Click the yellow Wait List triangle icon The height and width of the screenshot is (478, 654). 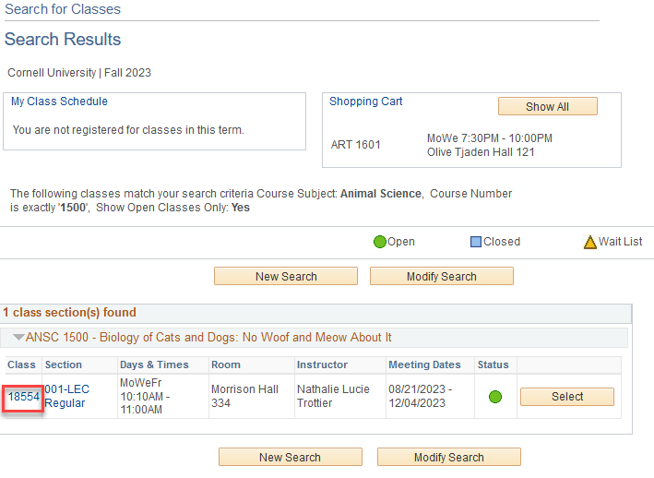(590, 243)
